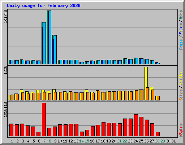Screen dimensions: 185x145
Task: Click the visits axis value 1228
Action: point(5,70)
